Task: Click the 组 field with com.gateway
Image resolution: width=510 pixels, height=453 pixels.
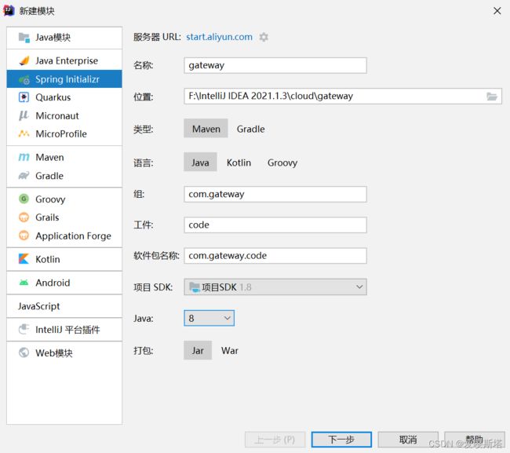Action: (275, 194)
